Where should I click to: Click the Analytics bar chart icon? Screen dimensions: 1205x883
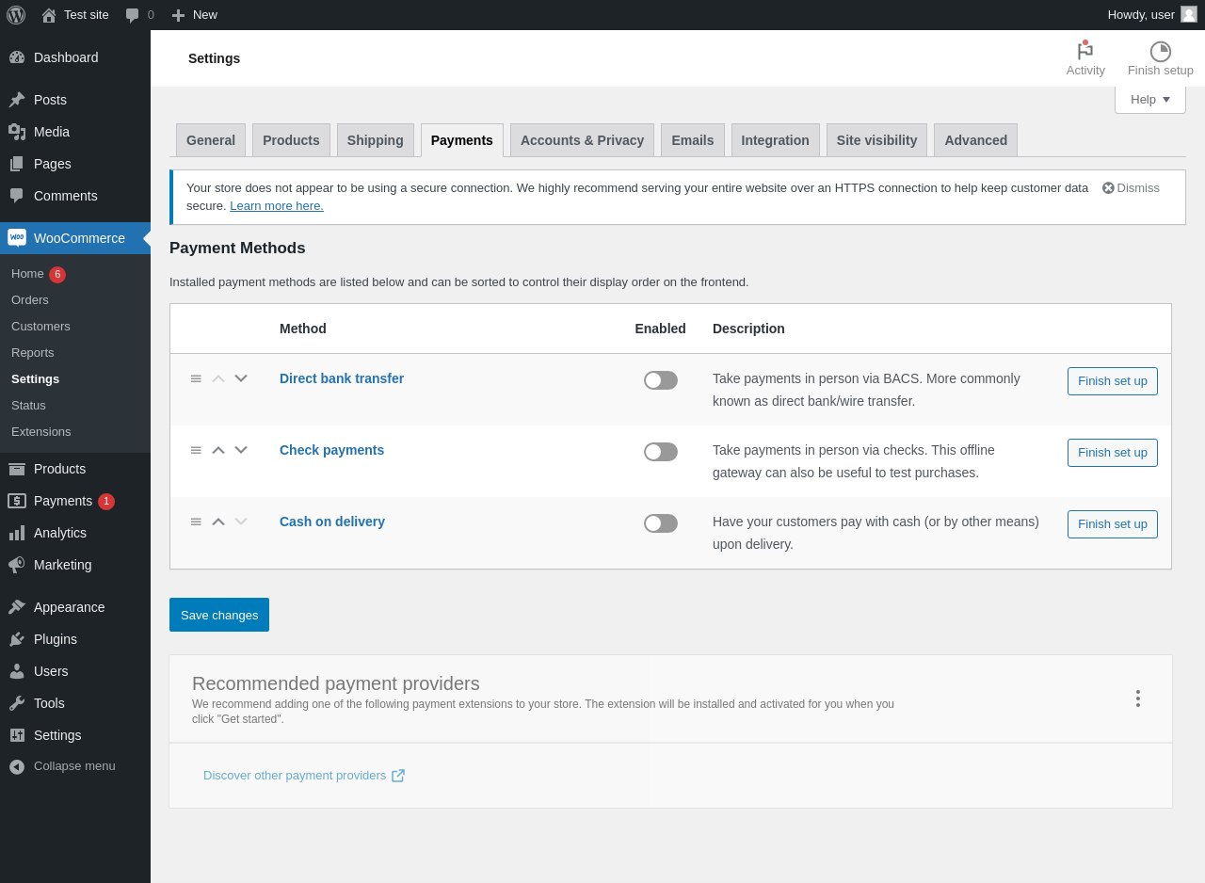17,533
